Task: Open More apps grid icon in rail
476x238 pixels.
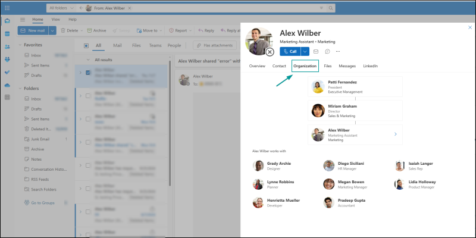Action: click(x=7, y=98)
